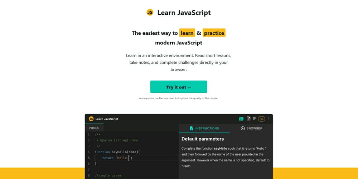
Task: Click line number 4 in the gutter
Action: tap(88, 152)
